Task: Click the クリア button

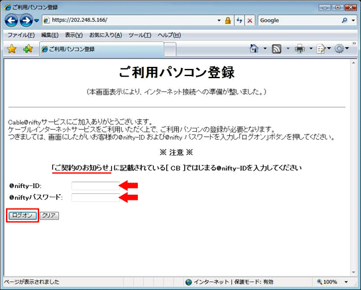Action: 49,216
